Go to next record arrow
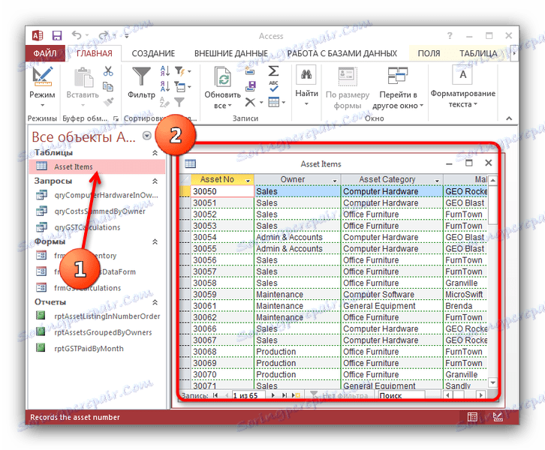This screenshot has height=450, width=545. (x=272, y=395)
